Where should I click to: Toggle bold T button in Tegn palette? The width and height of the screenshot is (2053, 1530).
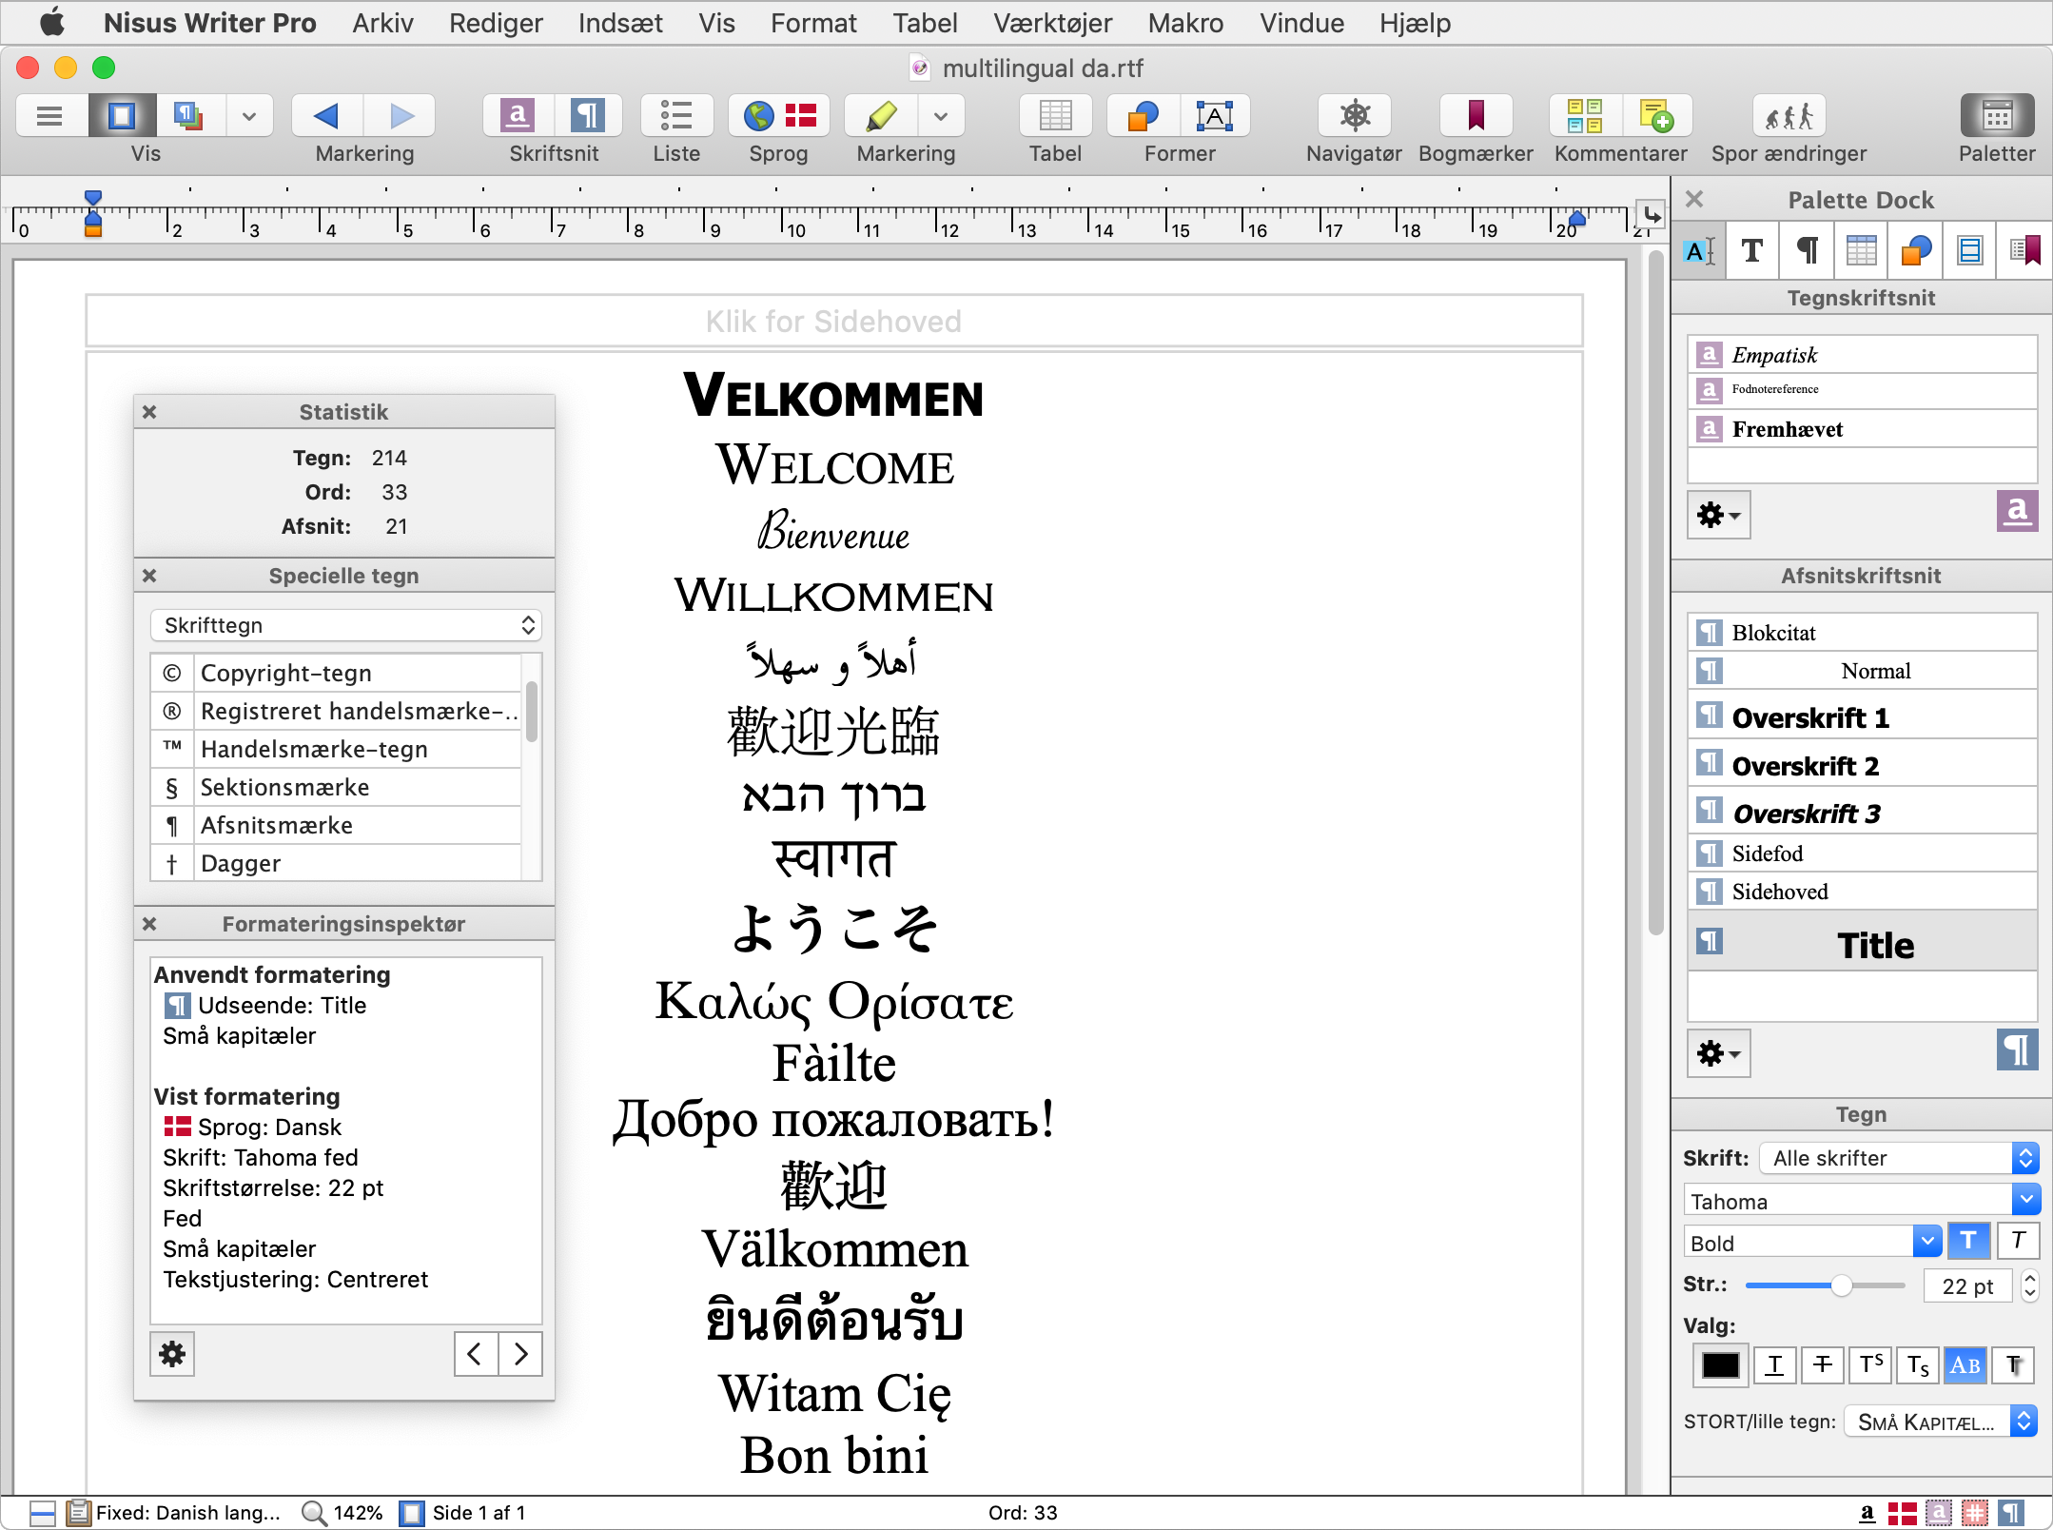pyautogui.click(x=1968, y=1241)
